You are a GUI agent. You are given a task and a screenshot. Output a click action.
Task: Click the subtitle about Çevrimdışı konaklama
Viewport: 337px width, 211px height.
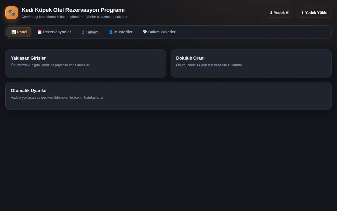pyautogui.click(x=74, y=17)
